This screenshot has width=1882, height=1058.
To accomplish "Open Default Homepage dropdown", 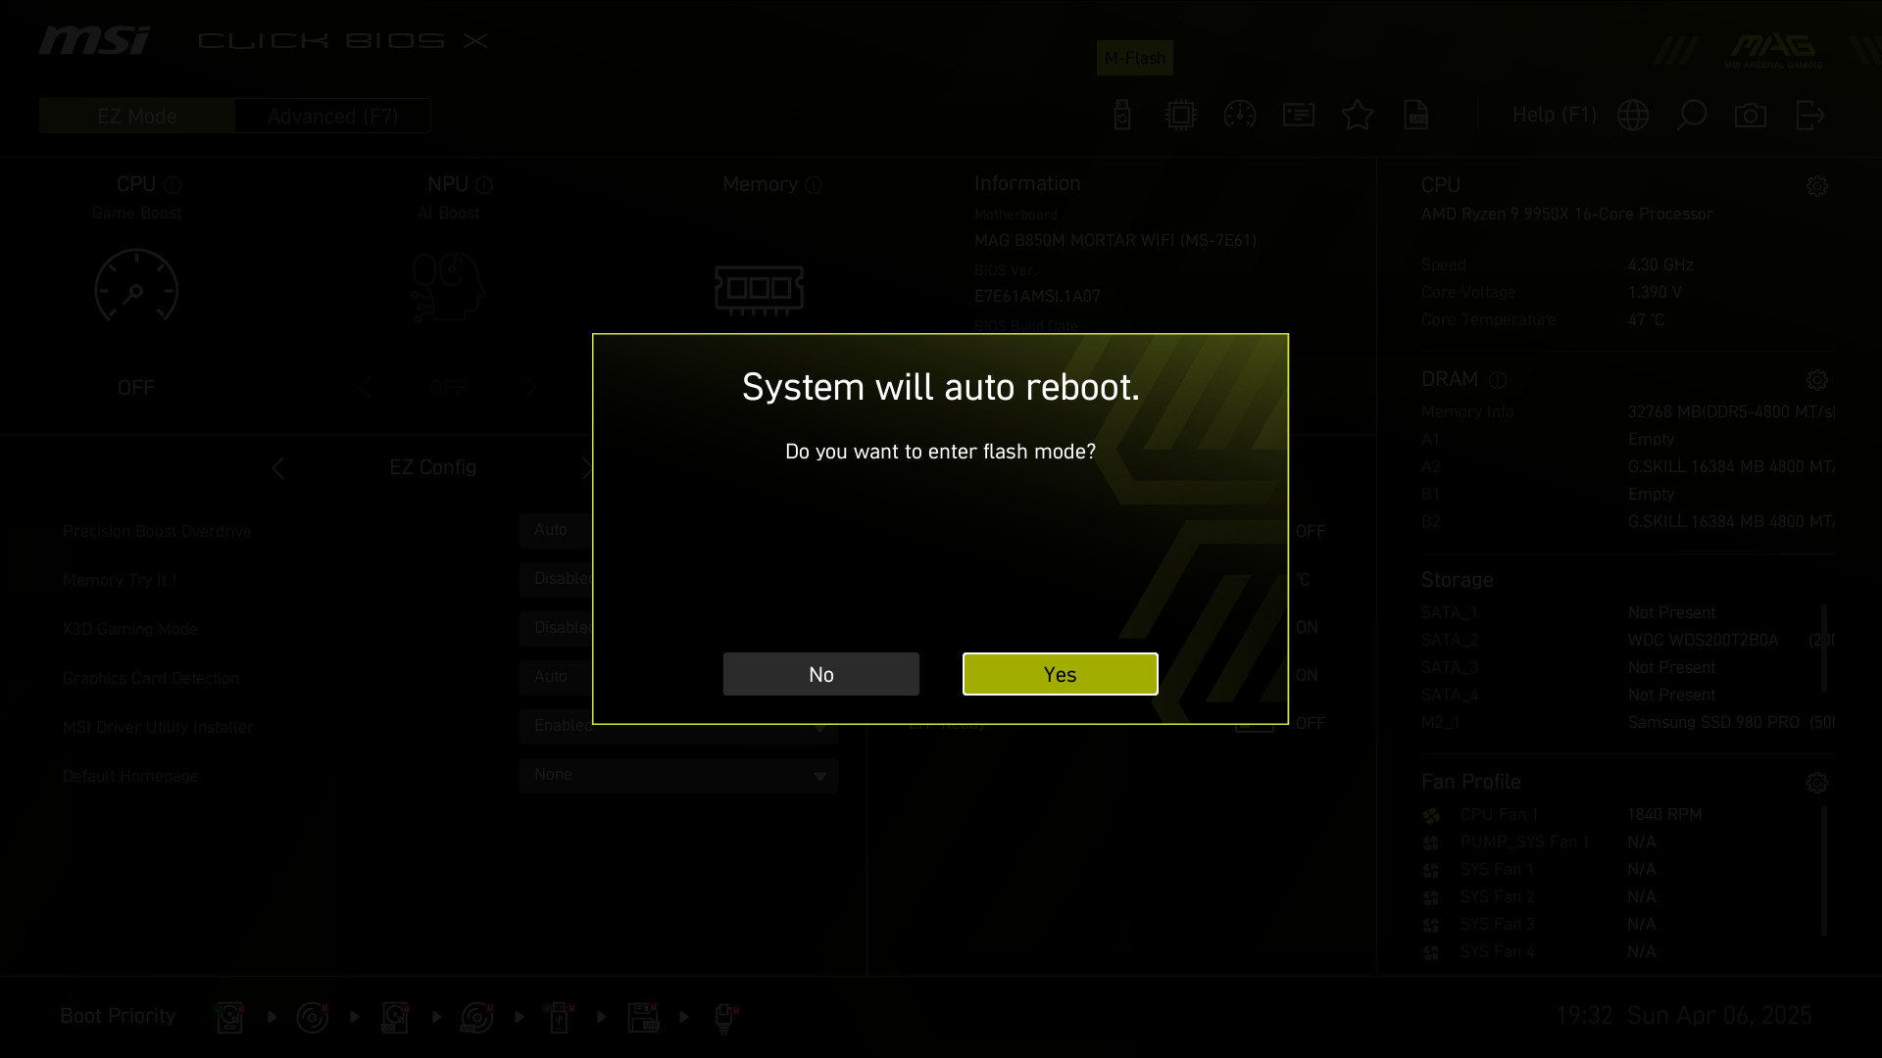I will pos(678,776).
